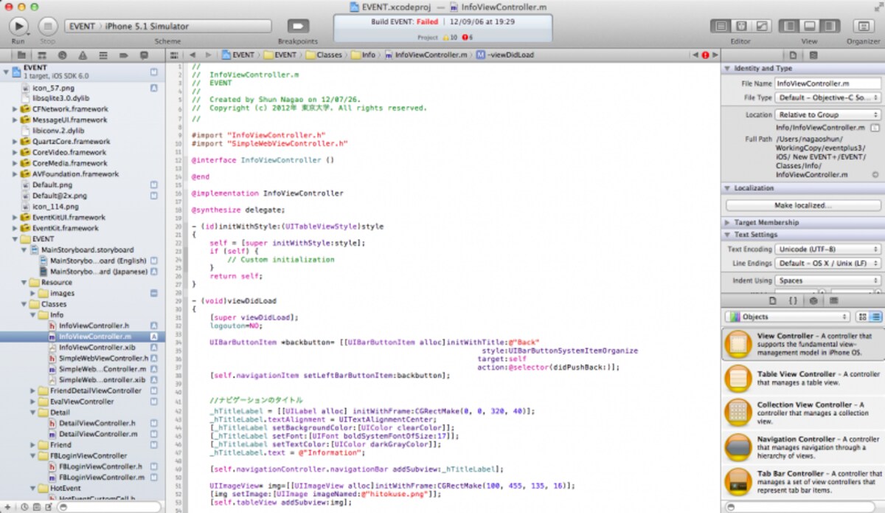Click the red error issue indicator in jump bar
The height and width of the screenshot is (513, 885).
(705, 55)
